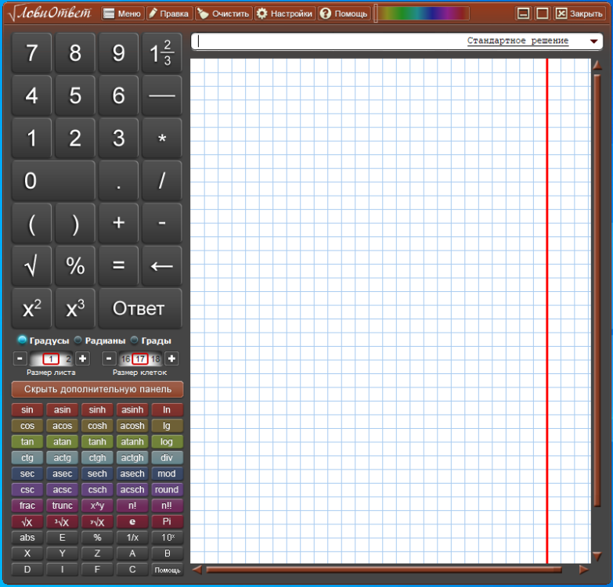Image resolution: width=613 pixels, height=587 pixels.
Task: Select cell size value 18
Action: click(155, 358)
